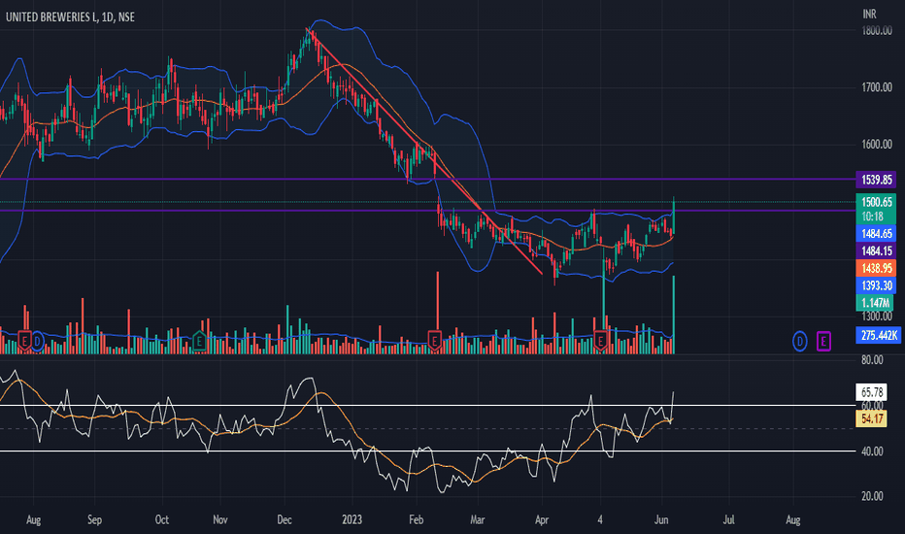The image size is (905, 534).
Task: Click the outlined purple E upcoming earnings marker
Action: 823,341
